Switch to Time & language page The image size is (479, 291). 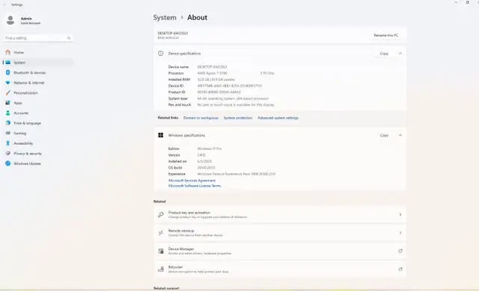[x=38, y=123]
